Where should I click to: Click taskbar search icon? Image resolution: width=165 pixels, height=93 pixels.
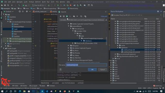pyautogui.click(x=6, y=91)
